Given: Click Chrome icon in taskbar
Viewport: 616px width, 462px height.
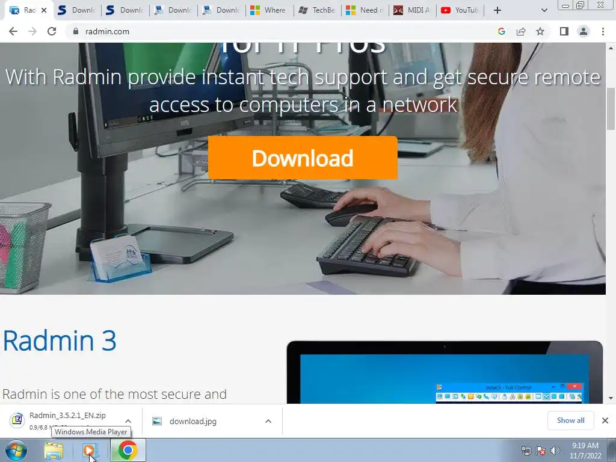Looking at the screenshot, I should (x=128, y=450).
